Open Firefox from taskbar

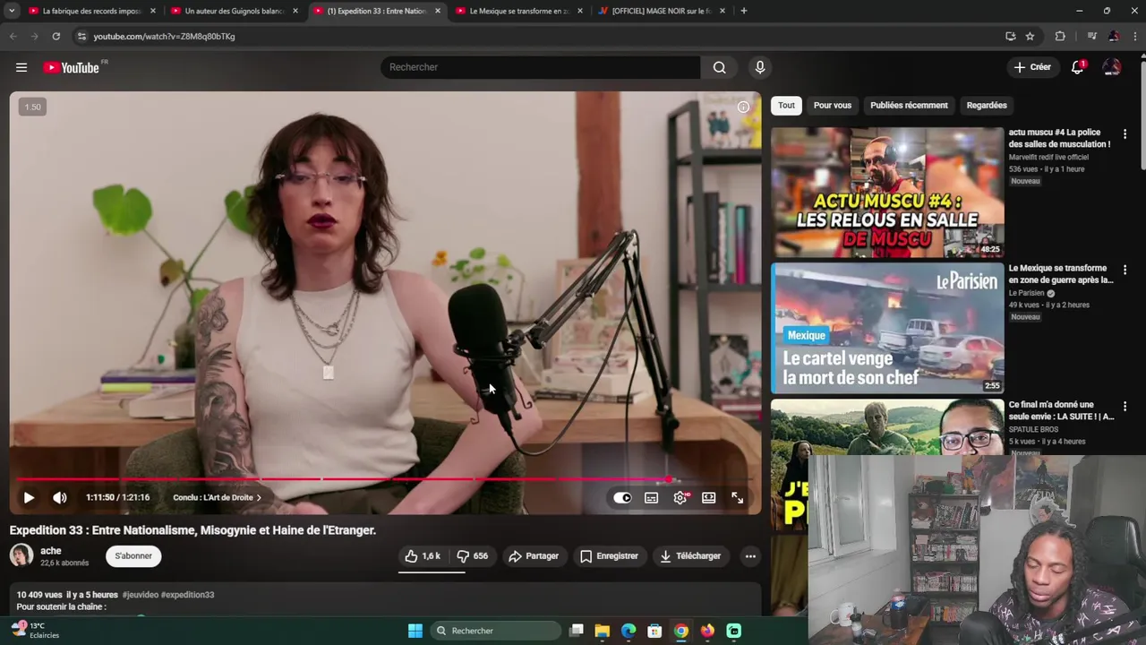click(x=707, y=631)
